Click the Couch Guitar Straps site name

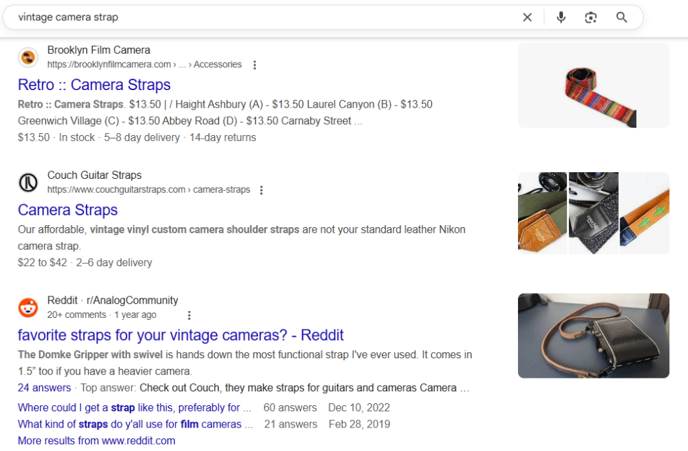click(x=94, y=175)
